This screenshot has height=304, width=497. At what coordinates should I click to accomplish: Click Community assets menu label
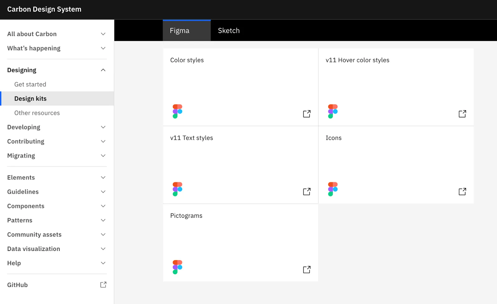(34, 235)
